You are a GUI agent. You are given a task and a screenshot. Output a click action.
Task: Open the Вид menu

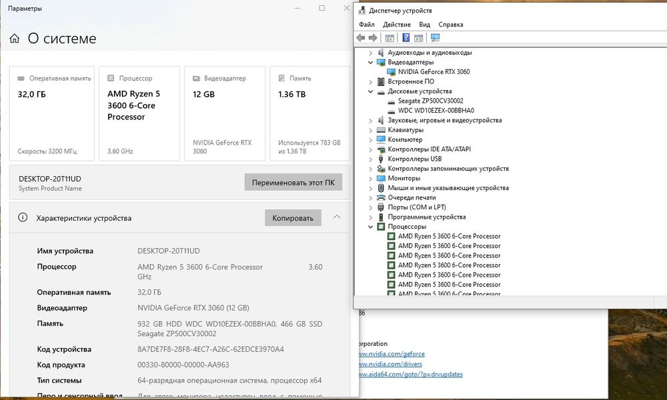tap(424, 25)
